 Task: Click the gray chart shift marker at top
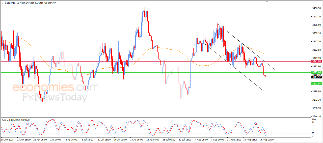point(267,2)
